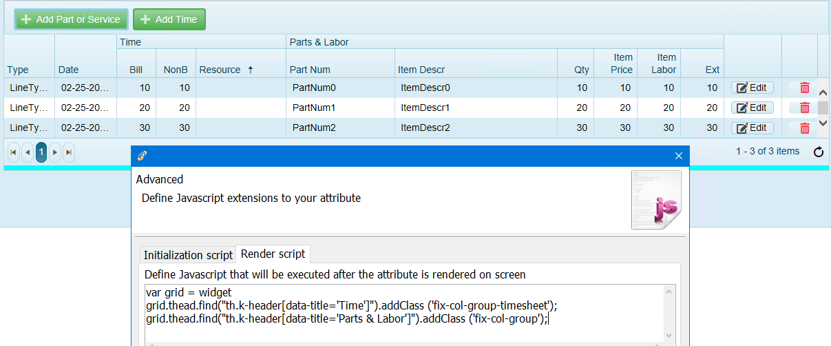
Task: Select the ItemDescr2 cell
Action: coord(476,128)
